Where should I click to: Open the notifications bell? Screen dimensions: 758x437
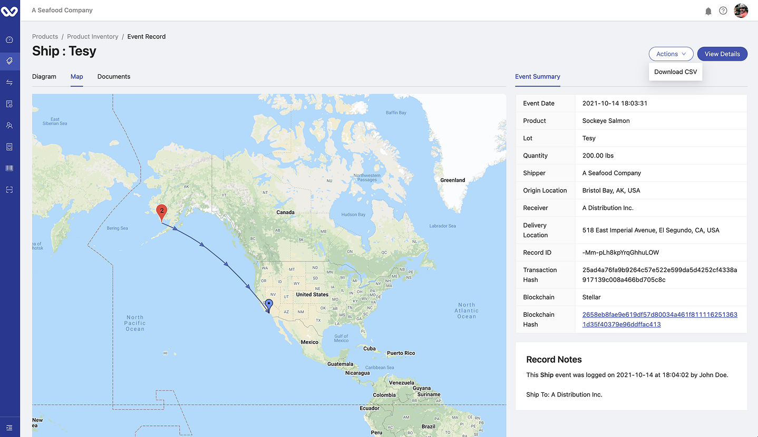(708, 11)
